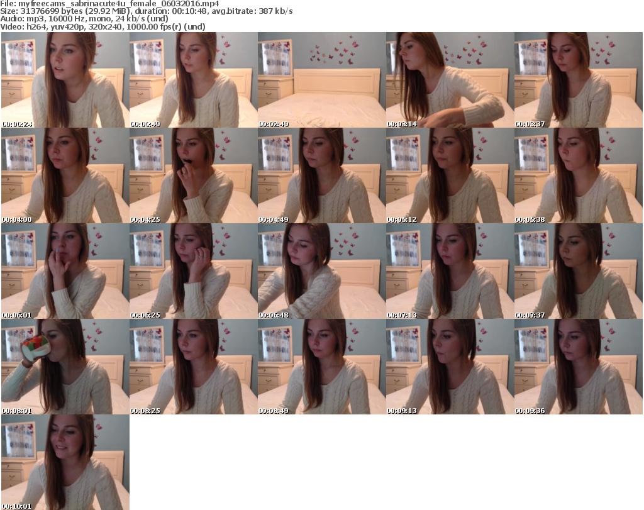Select the thumbnail stamped 00:08:49
The width and height of the screenshot is (644, 510).
(x=321, y=367)
